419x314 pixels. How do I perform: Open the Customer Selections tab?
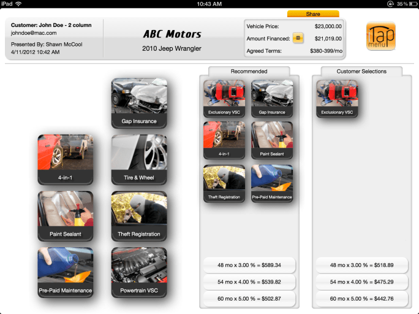click(x=361, y=72)
